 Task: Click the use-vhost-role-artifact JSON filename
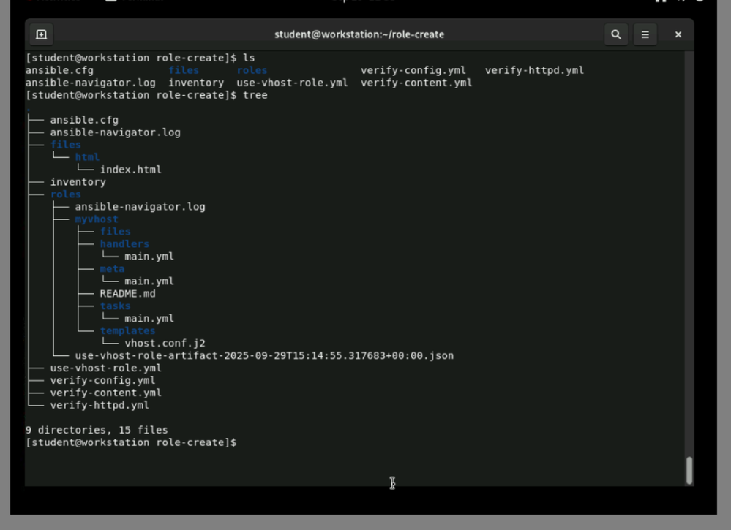click(264, 356)
